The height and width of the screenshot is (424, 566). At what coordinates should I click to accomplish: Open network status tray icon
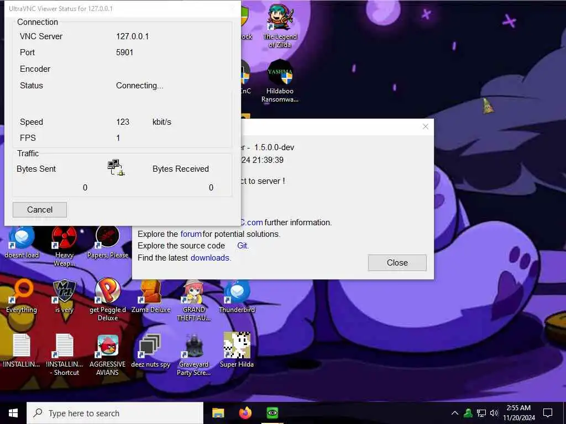click(481, 413)
